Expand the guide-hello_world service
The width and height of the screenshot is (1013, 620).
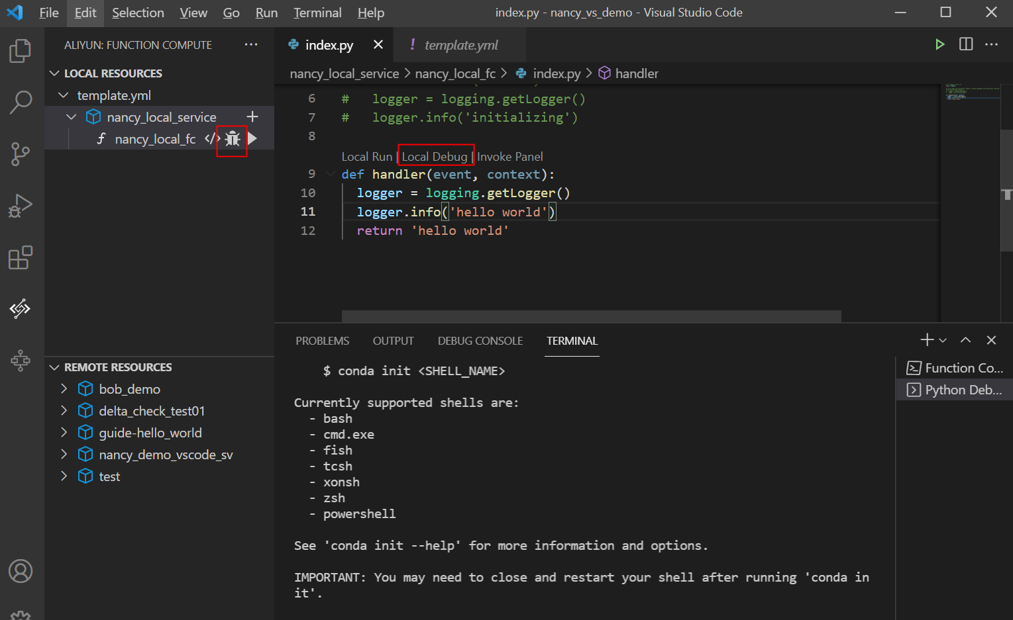[64, 432]
